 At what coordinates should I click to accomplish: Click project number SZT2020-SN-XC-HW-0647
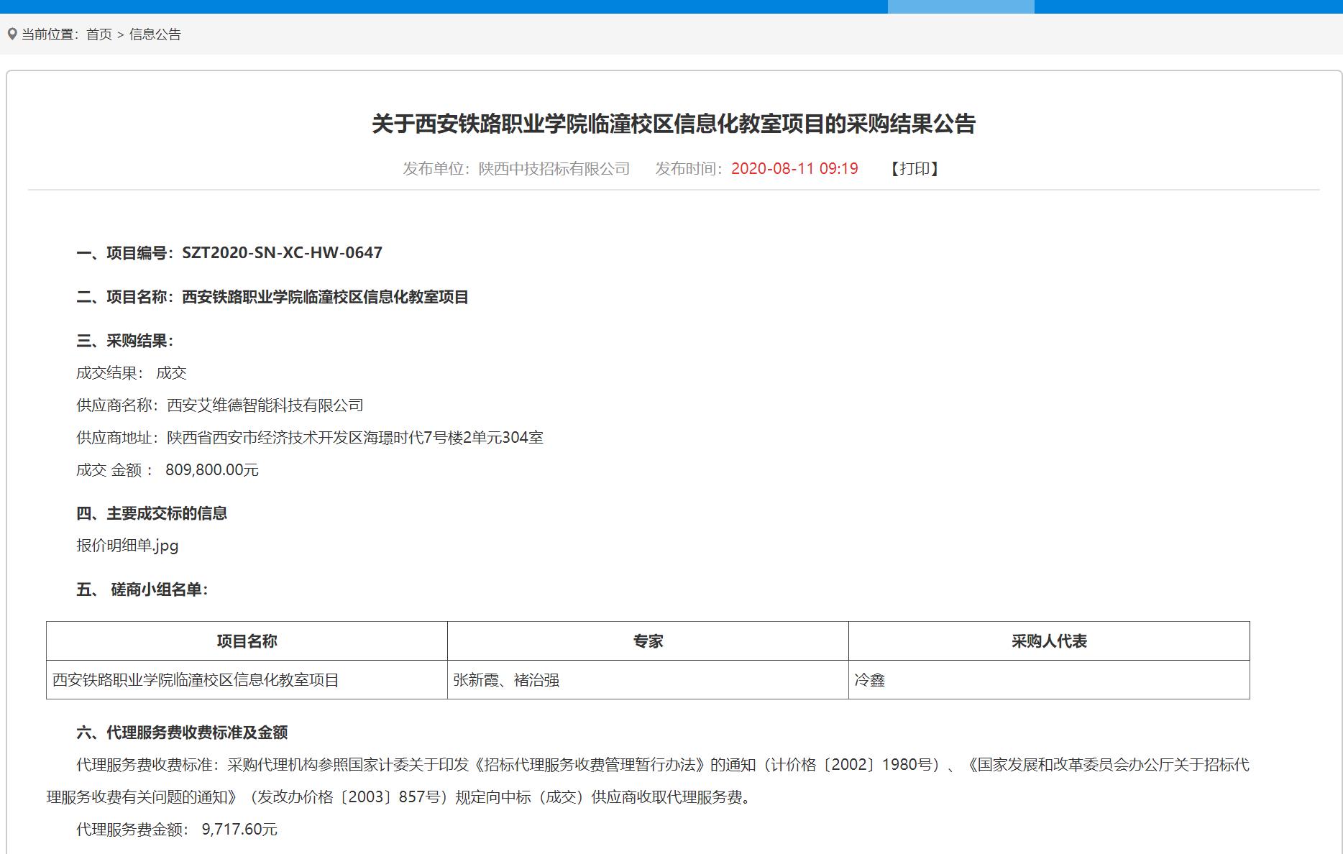click(282, 253)
